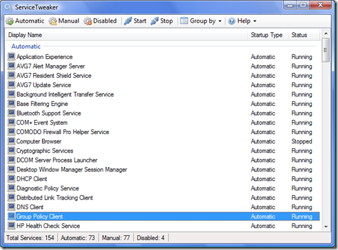Image resolution: width=338 pixels, height=250 pixels.
Task: Click the Cryptographic Services icon
Action: (x=11, y=150)
